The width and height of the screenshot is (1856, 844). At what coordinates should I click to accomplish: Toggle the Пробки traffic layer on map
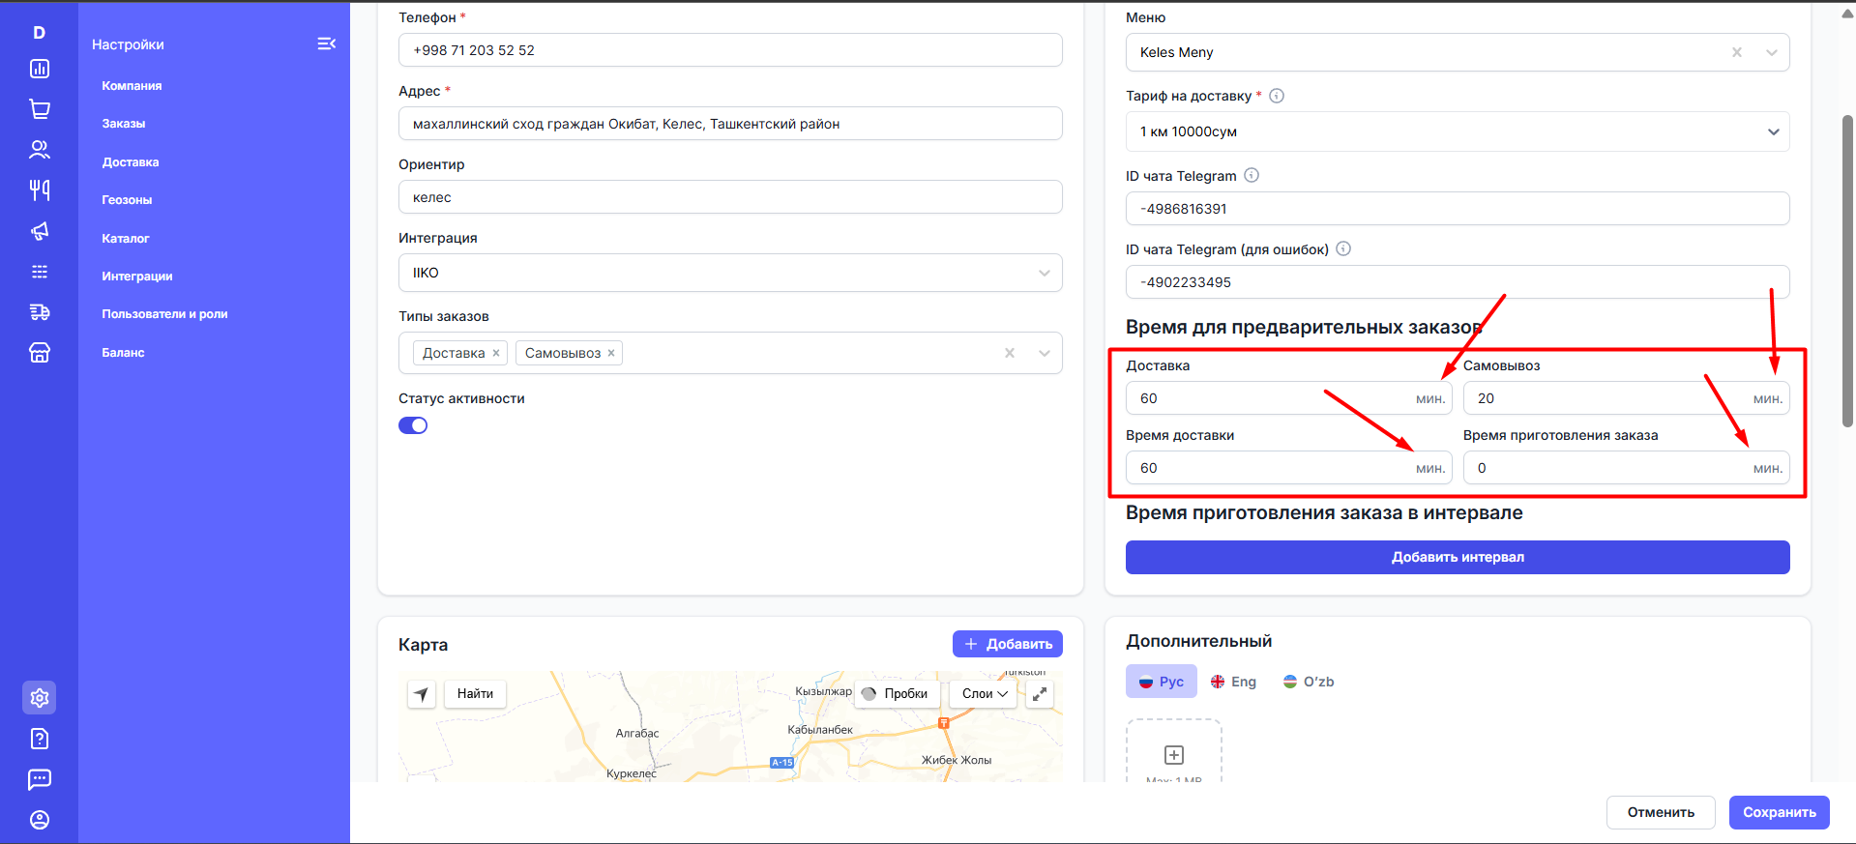coord(896,693)
